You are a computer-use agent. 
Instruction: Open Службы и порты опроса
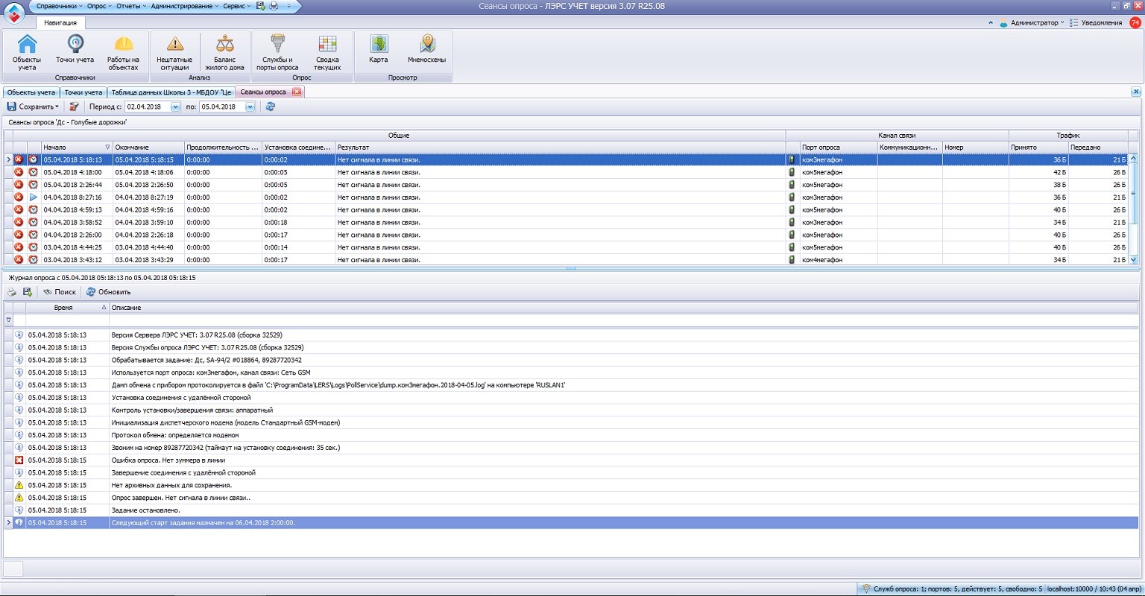(277, 52)
